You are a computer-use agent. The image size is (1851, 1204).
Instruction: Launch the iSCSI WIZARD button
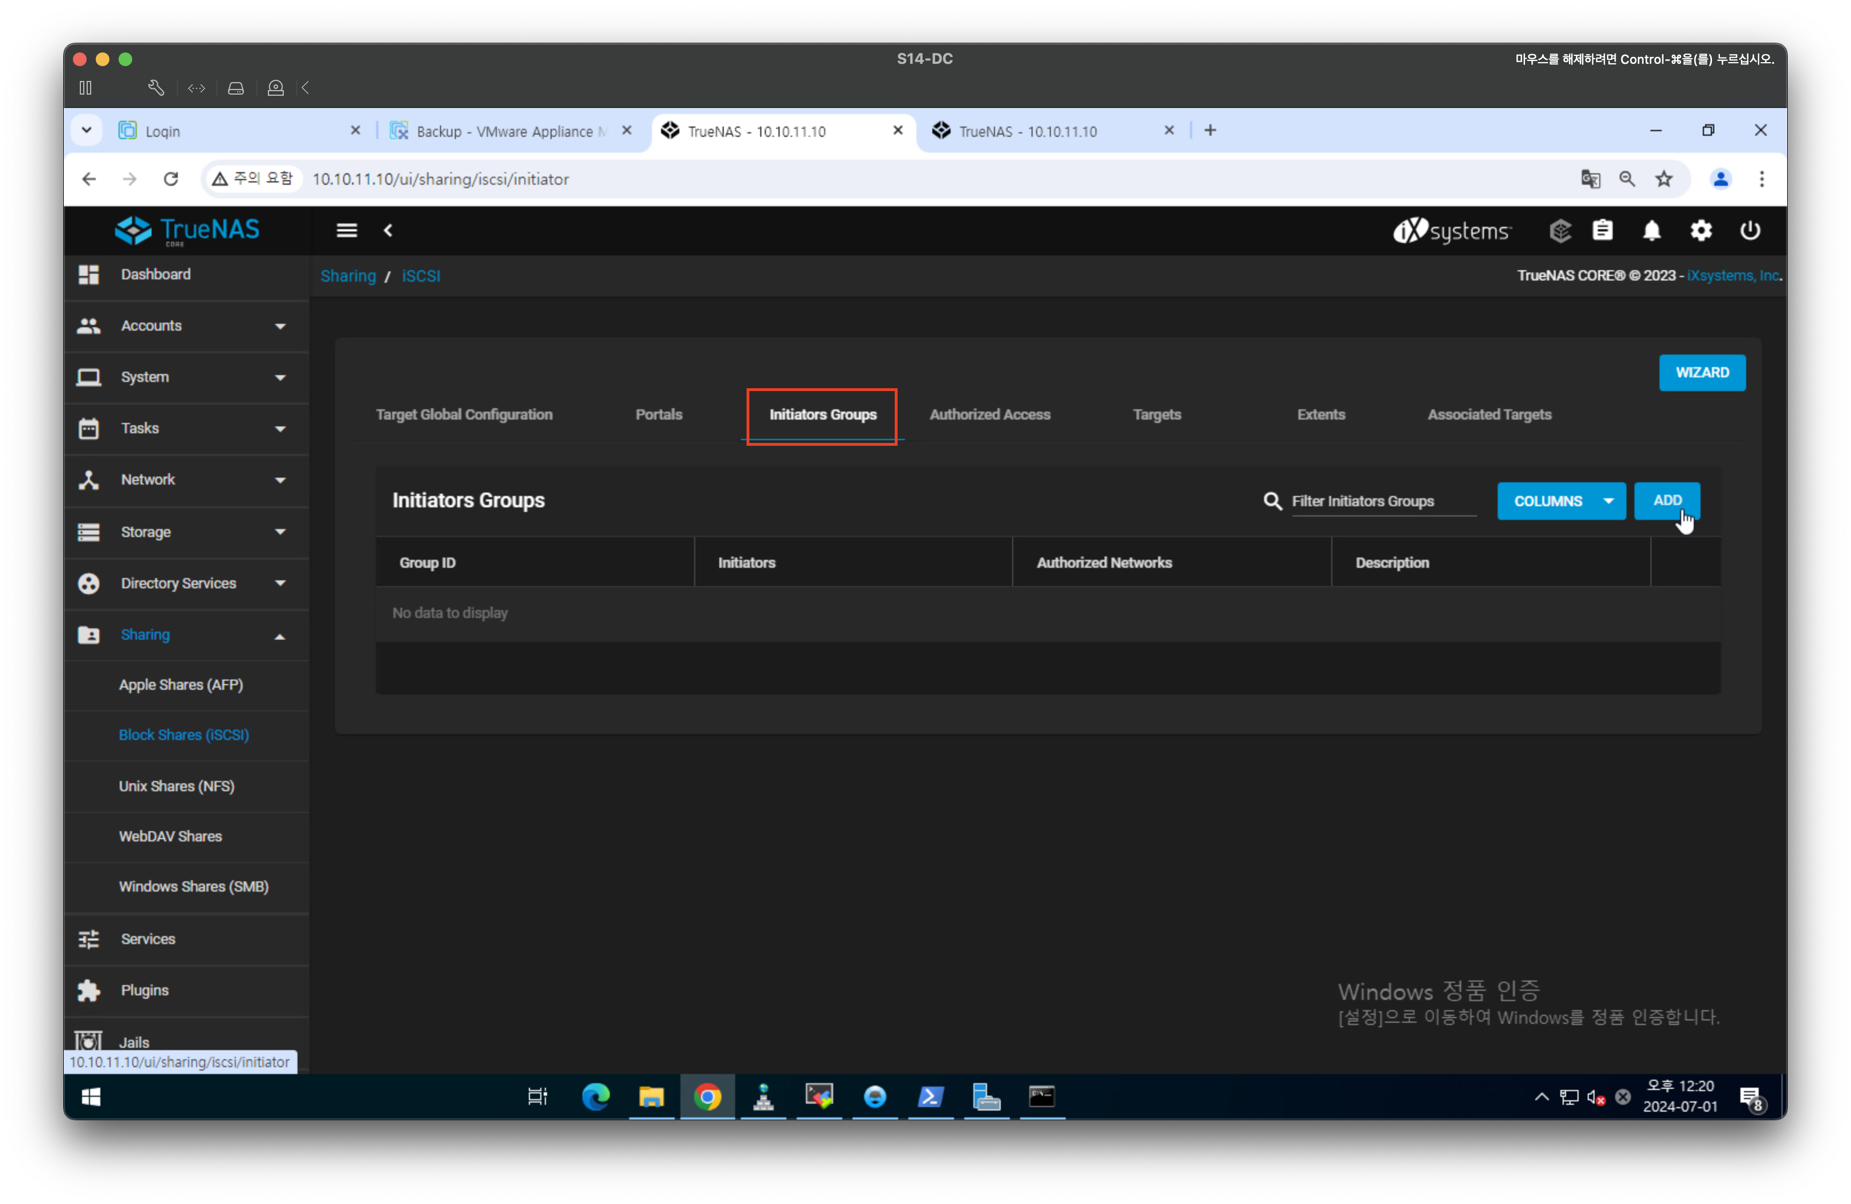pos(1702,373)
